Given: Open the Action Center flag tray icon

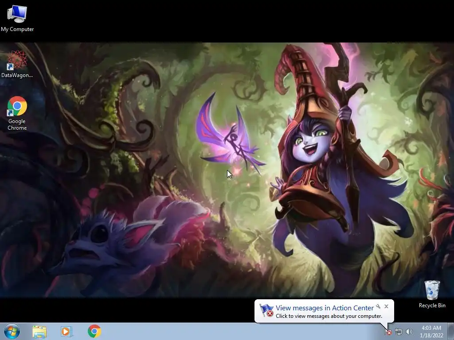Looking at the screenshot, I should click(x=388, y=332).
